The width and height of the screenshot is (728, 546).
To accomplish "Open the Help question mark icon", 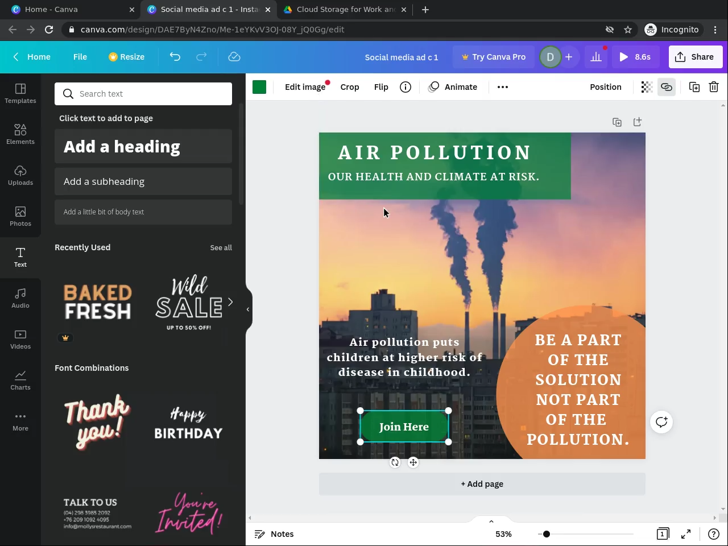I will [713, 534].
